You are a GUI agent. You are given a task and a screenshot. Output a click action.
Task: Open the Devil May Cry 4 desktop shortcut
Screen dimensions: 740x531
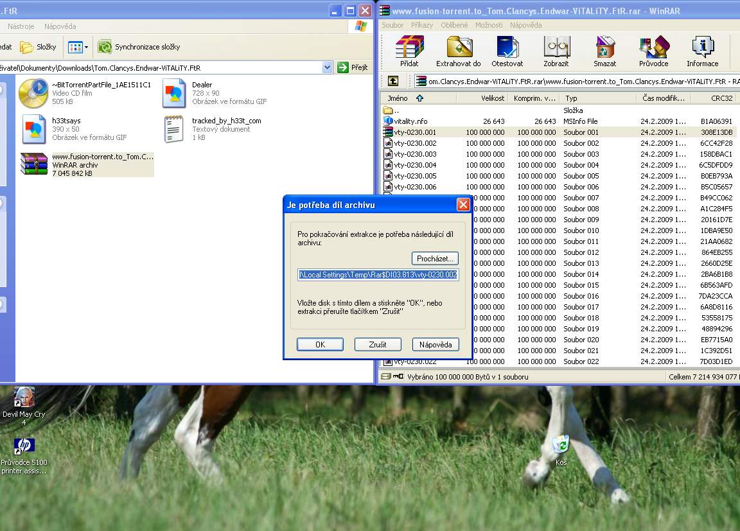(x=24, y=397)
